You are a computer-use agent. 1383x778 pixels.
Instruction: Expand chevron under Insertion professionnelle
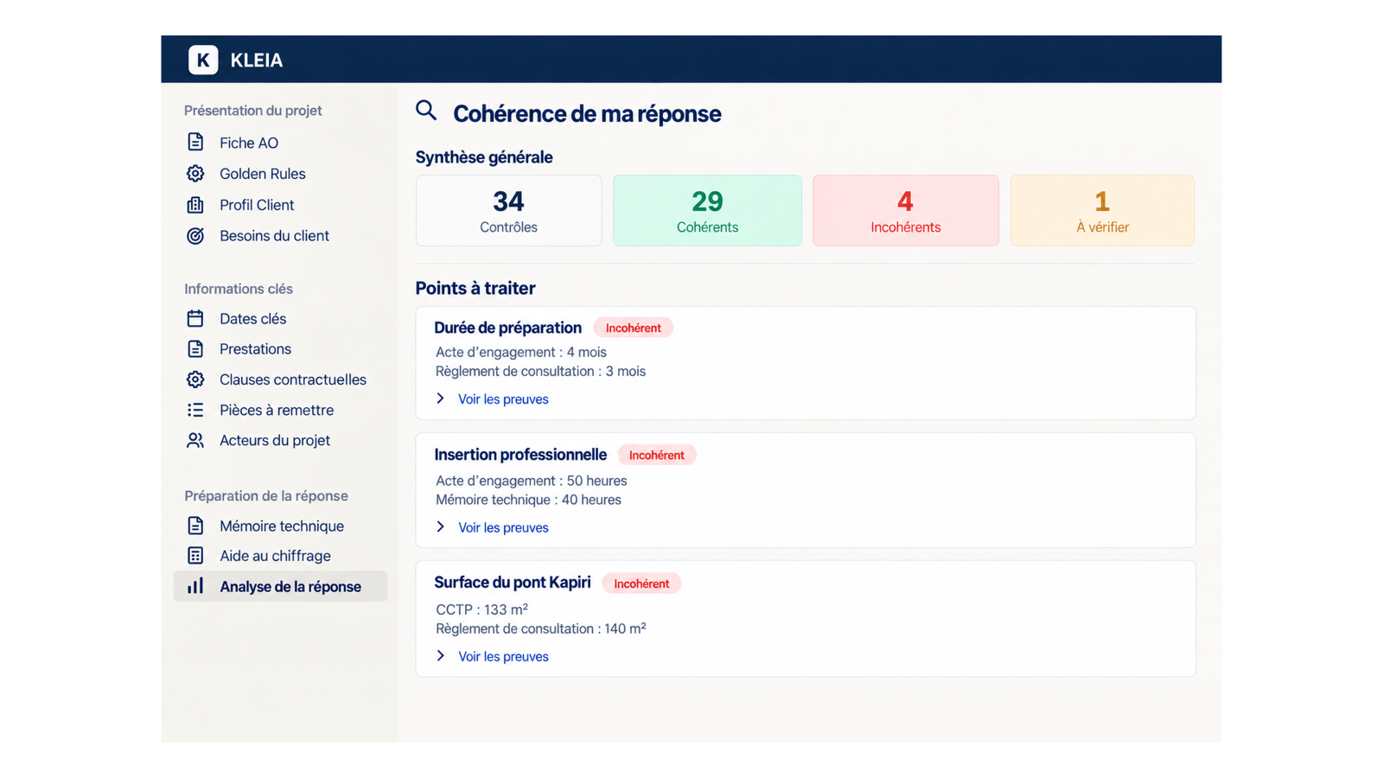[x=441, y=526]
